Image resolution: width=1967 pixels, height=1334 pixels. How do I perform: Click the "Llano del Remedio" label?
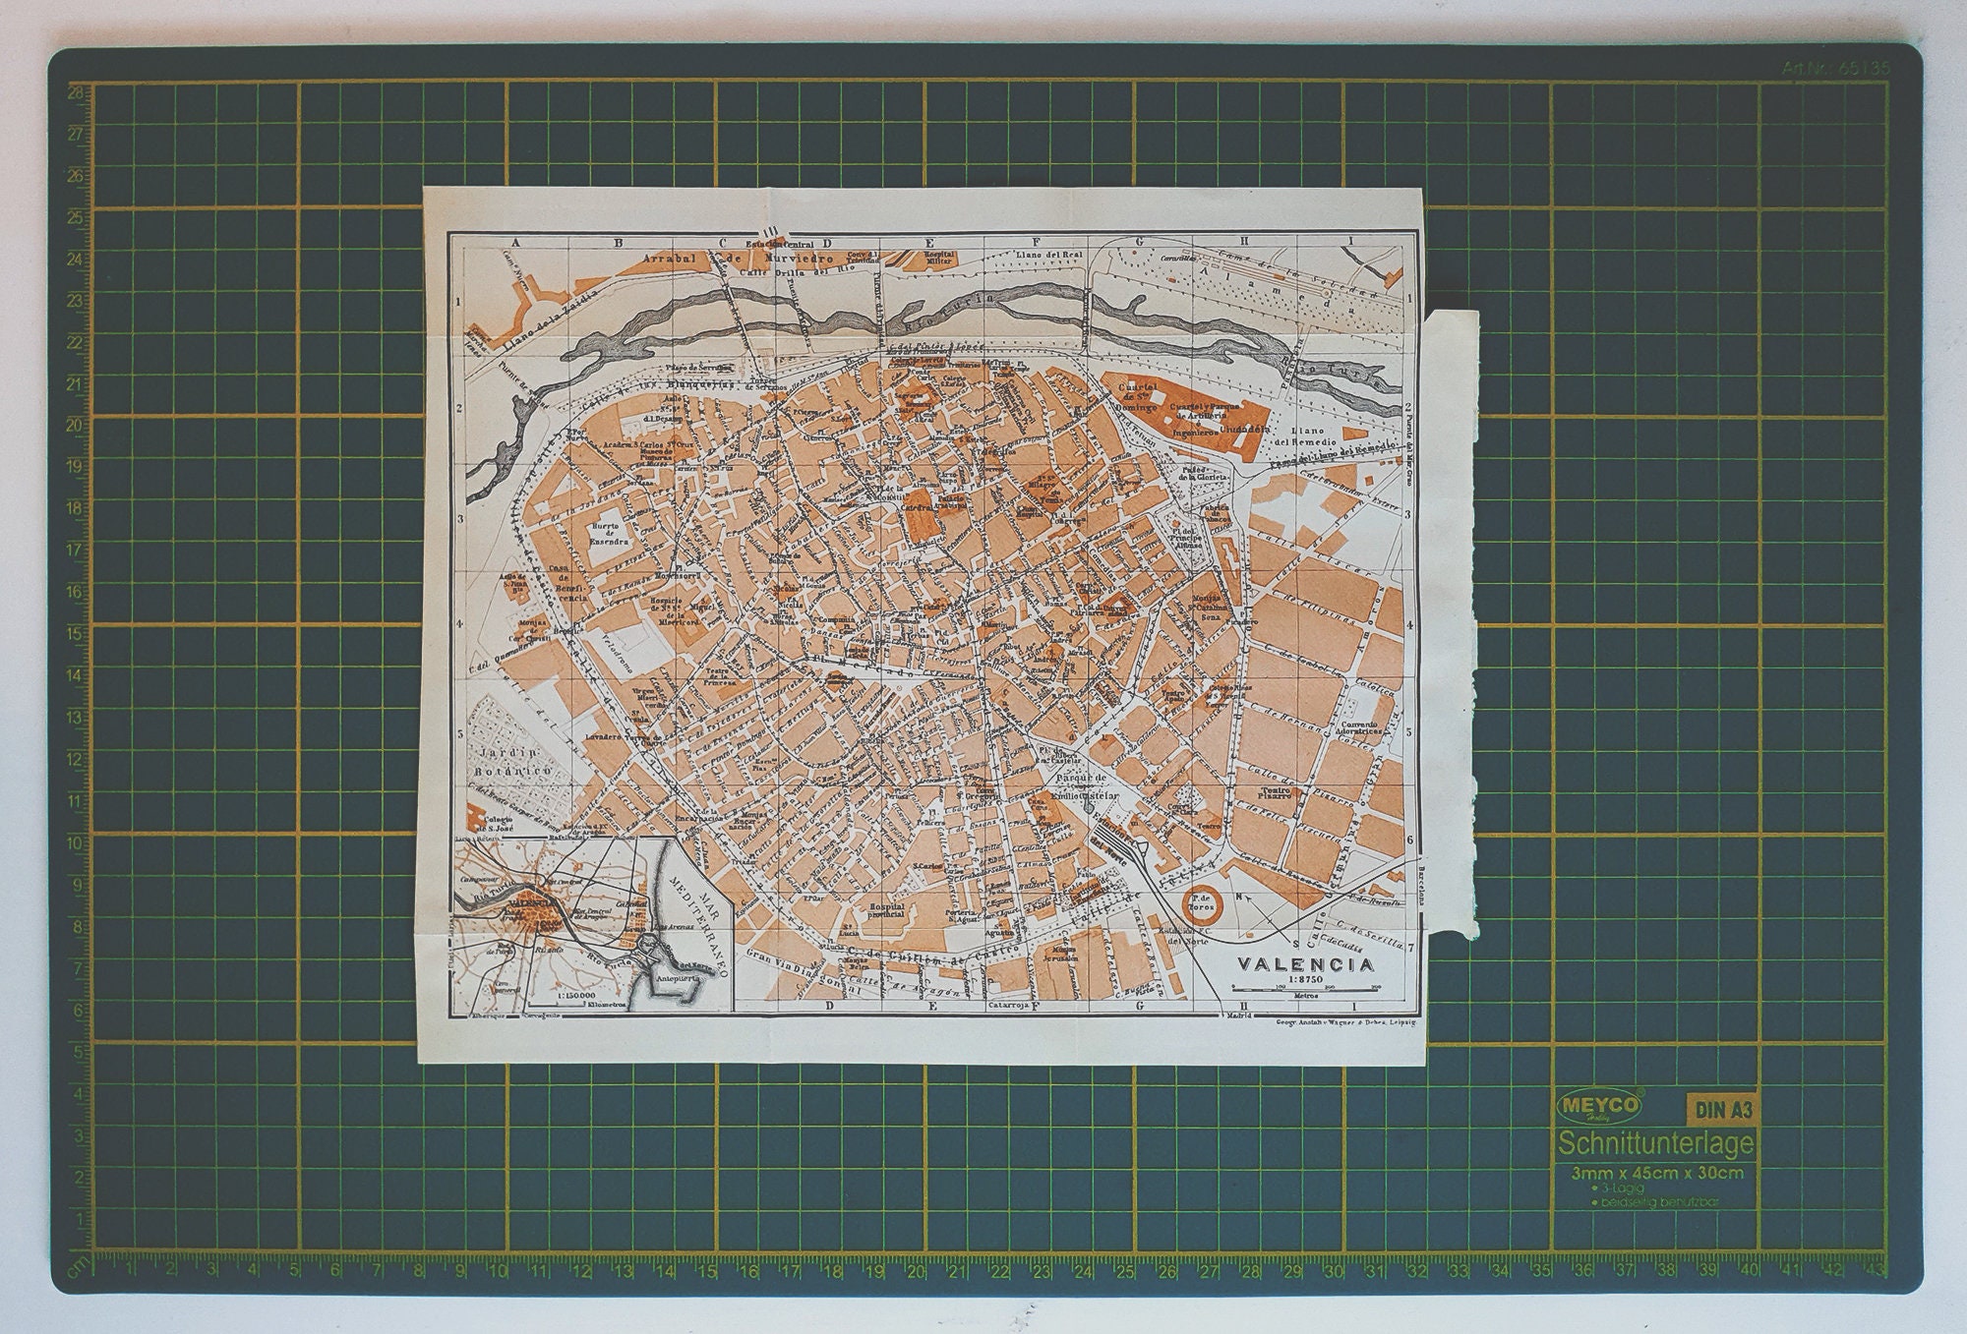pyautogui.click(x=1305, y=436)
